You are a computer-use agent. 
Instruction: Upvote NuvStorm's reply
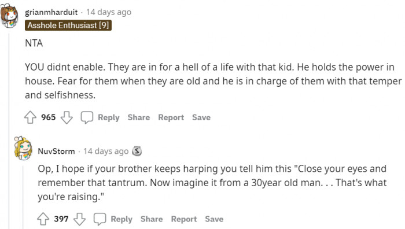tap(43, 219)
